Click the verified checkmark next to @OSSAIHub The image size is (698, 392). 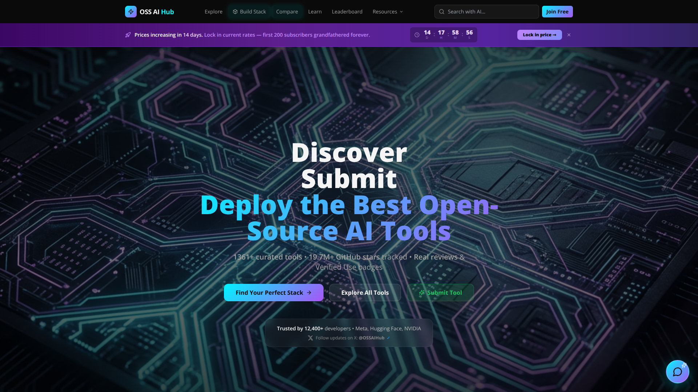389,338
